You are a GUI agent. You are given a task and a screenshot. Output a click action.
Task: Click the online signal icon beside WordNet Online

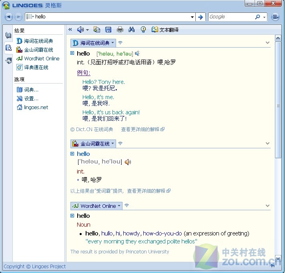click(x=126, y=205)
